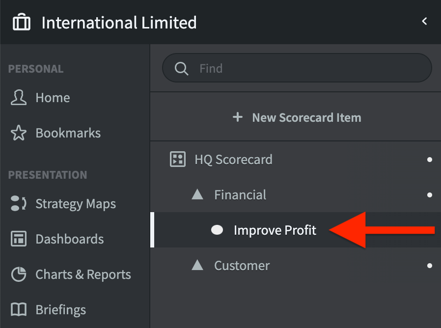
Task: Click the Strategy Maps icon
Action: [19, 204]
